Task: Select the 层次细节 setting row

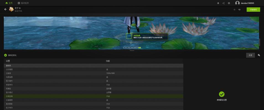Action: 94,81
